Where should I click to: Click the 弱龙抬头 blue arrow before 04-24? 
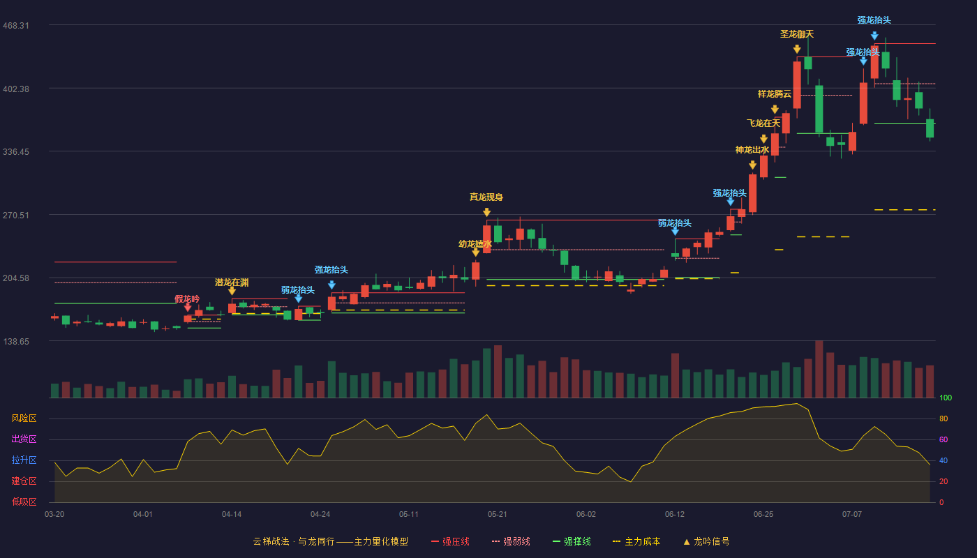point(298,299)
